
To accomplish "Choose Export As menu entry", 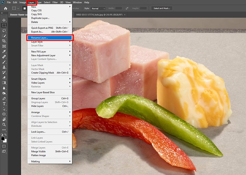I will coord(50,32).
